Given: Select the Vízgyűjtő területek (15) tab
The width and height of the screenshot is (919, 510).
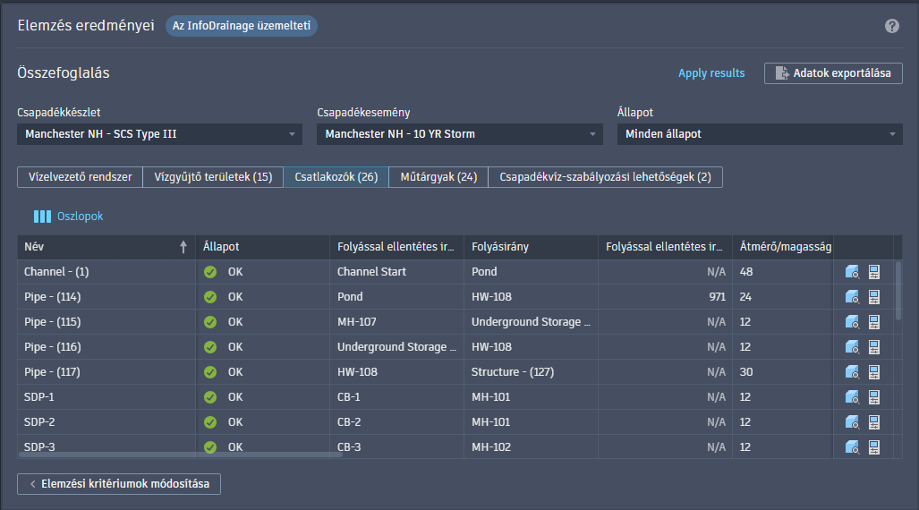Looking at the screenshot, I should [213, 177].
